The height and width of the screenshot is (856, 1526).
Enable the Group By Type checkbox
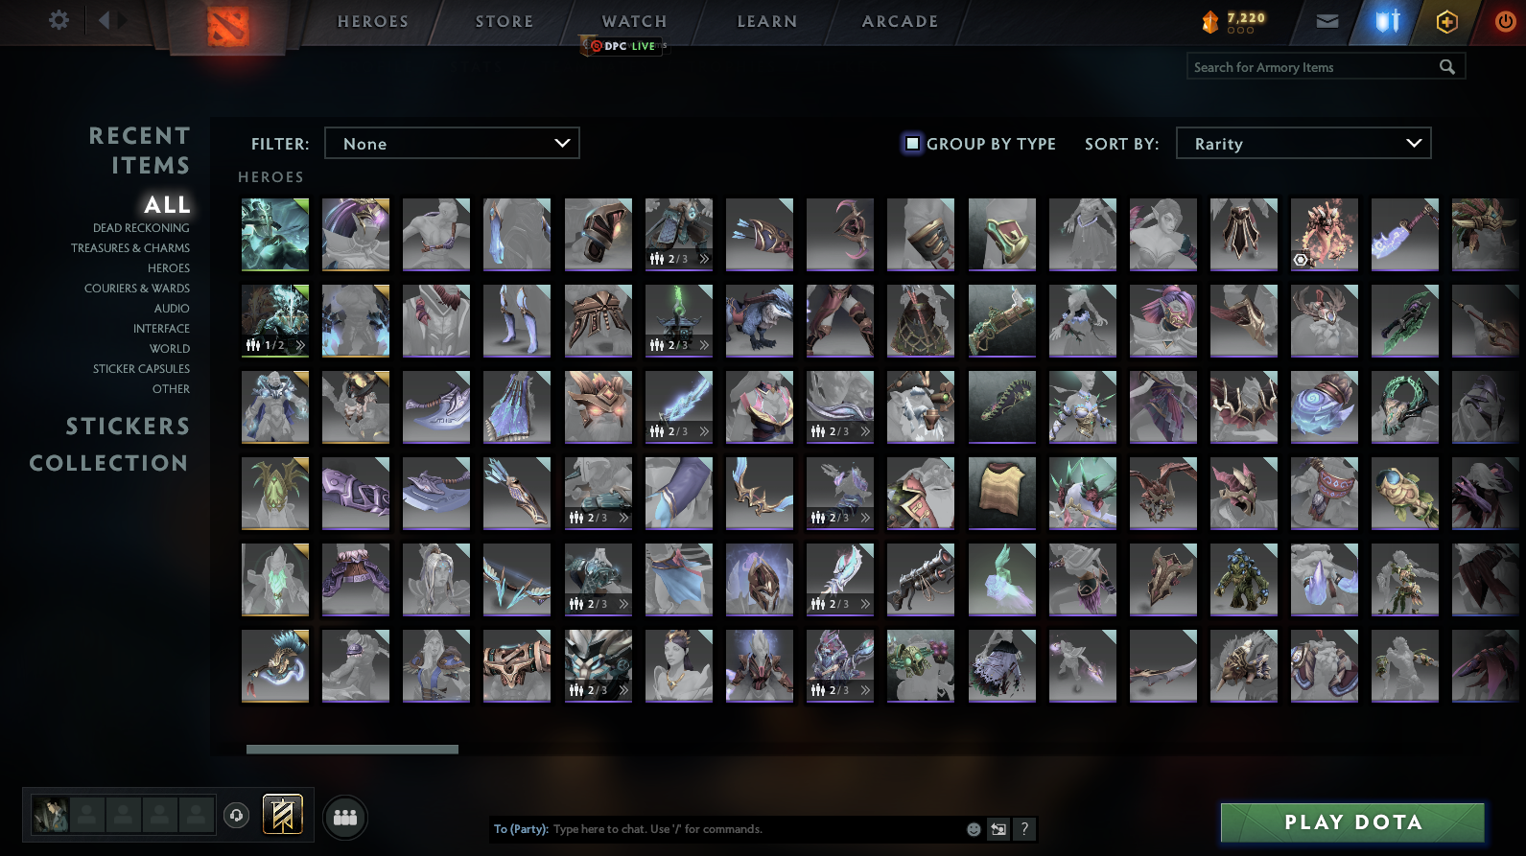tap(912, 144)
